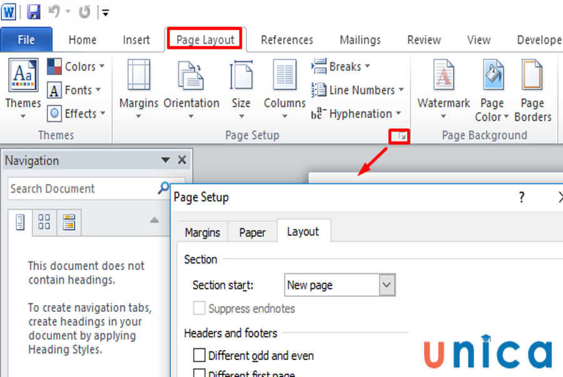Open the Columns menu
This screenshot has width=563, height=377.
[x=285, y=89]
